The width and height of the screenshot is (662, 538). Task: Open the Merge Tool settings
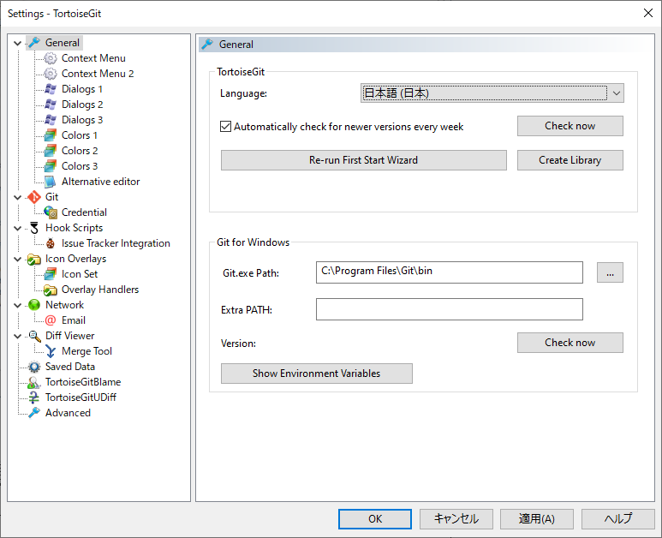[x=86, y=351]
